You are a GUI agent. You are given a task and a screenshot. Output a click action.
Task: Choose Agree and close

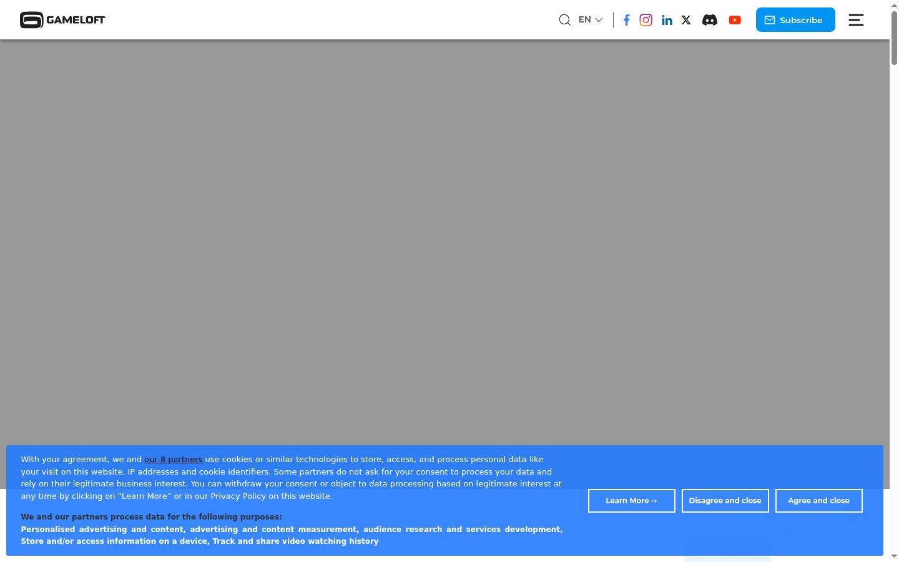coord(819,501)
